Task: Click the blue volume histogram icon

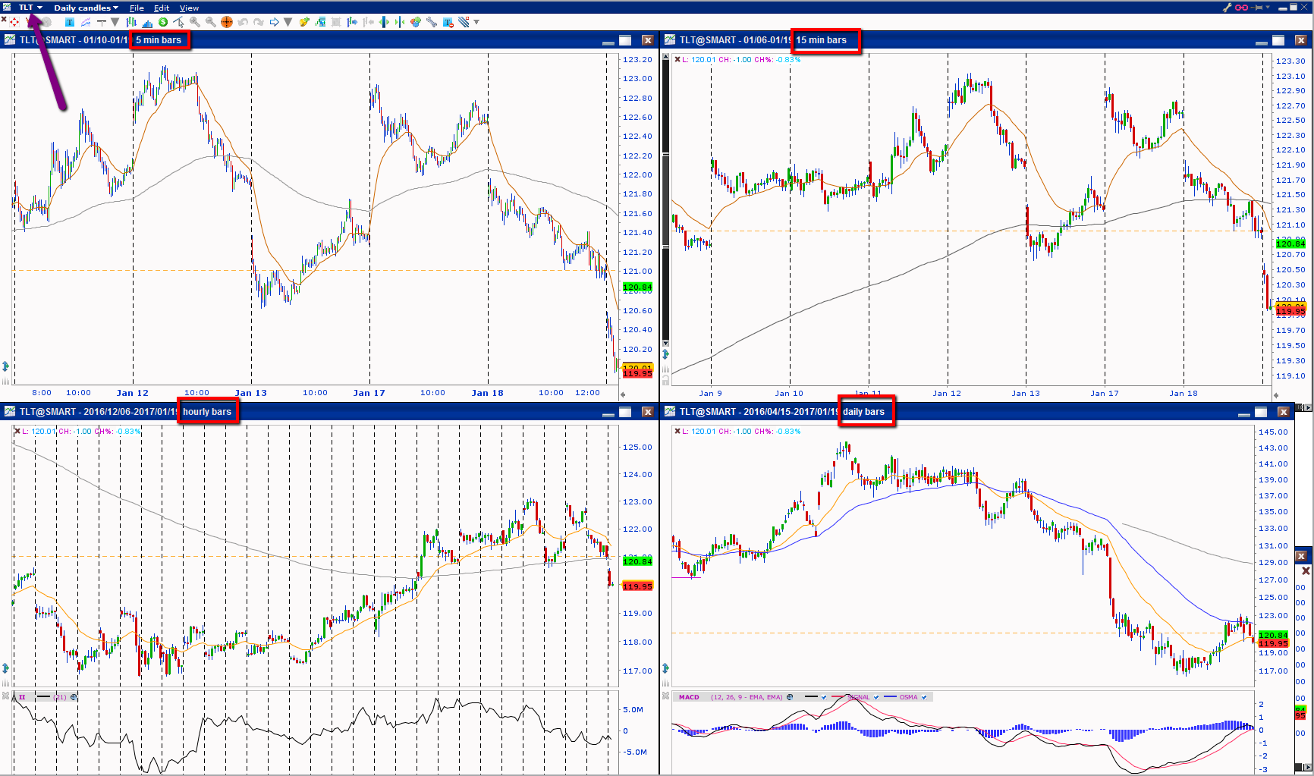Action: click(147, 22)
